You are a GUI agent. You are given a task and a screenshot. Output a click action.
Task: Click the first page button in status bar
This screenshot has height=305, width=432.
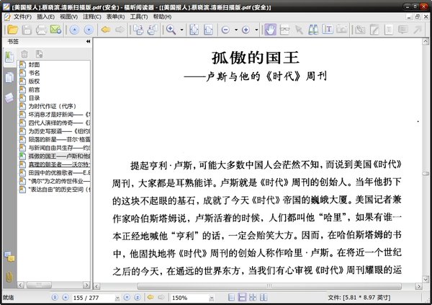[x=55, y=298]
